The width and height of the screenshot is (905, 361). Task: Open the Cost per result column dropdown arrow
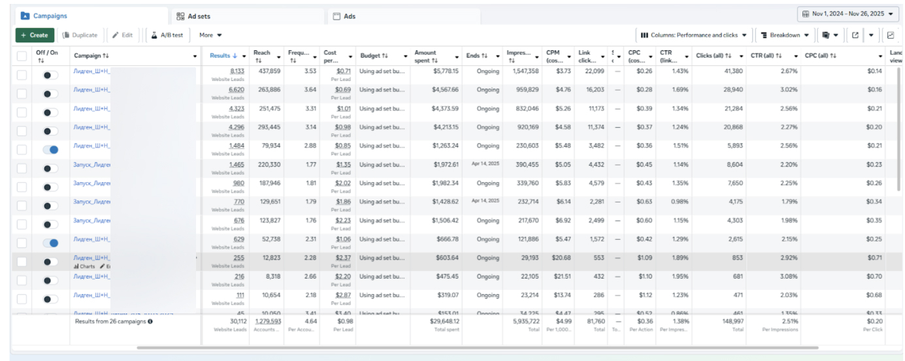pyautogui.click(x=351, y=57)
